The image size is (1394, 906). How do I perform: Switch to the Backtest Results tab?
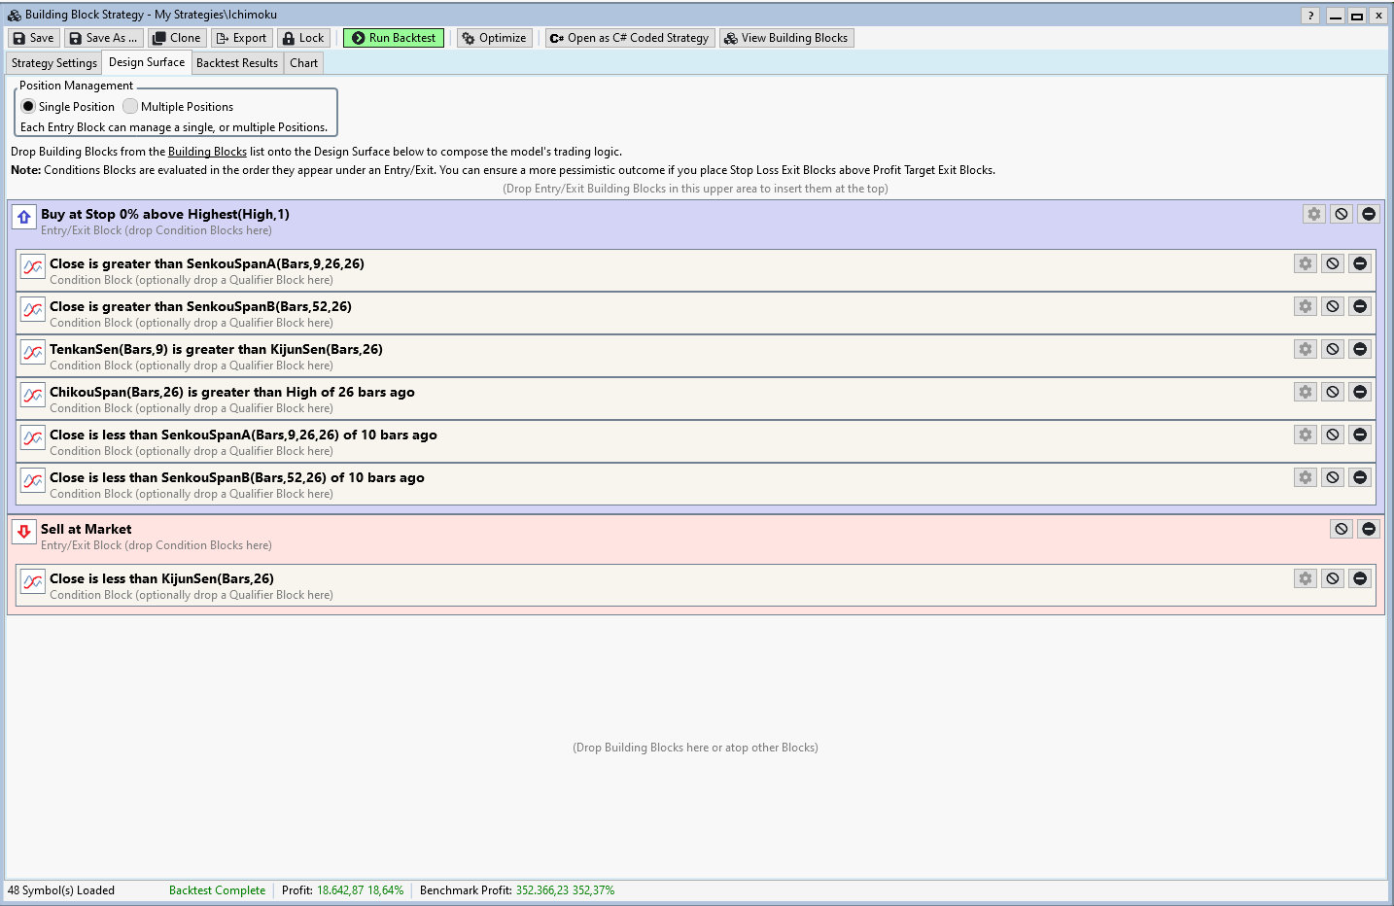point(237,63)
